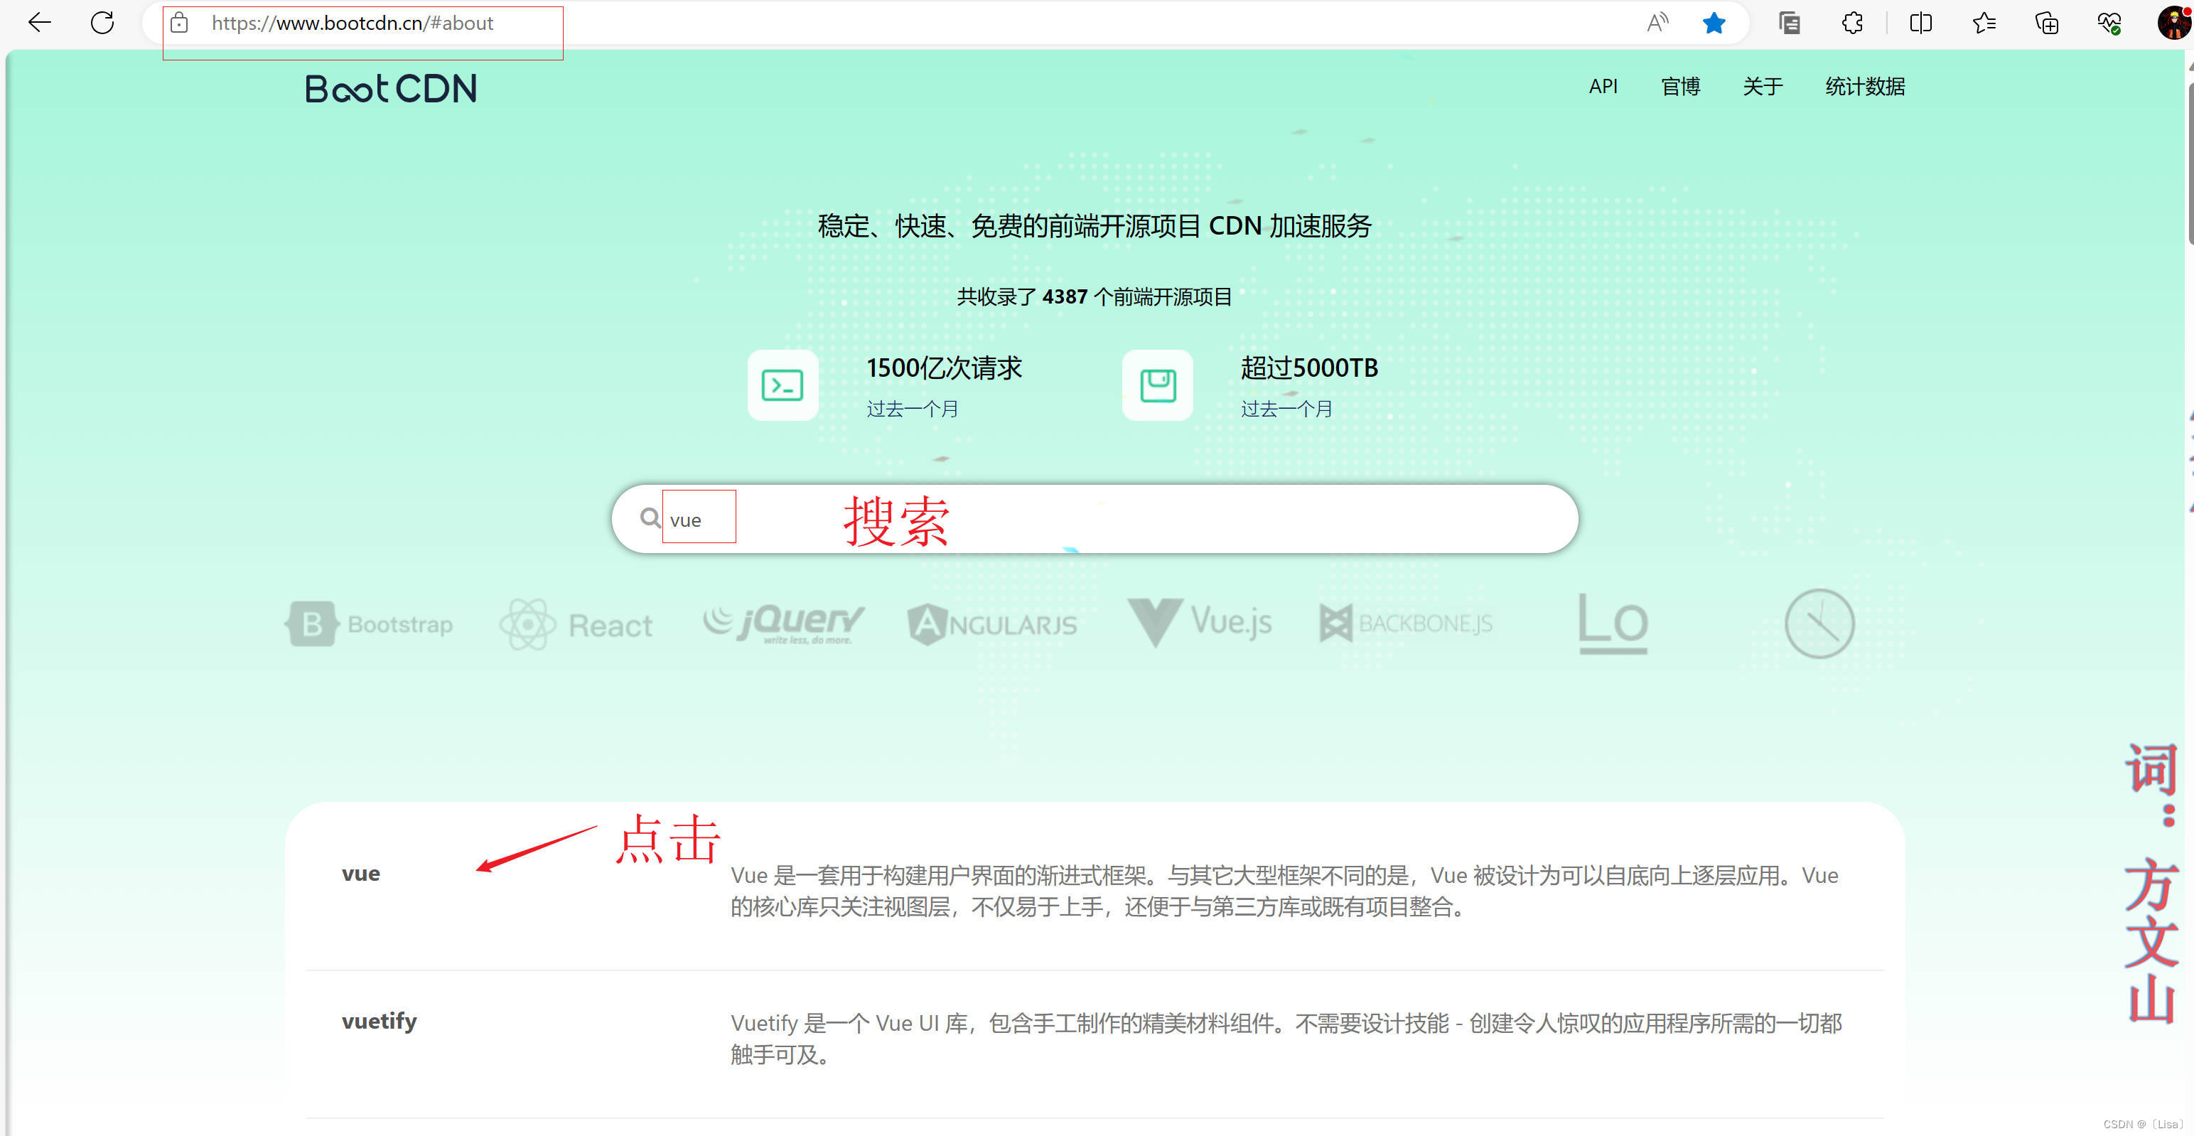The width and height of the screenshot is (2194, 1136).
Task: Open the vue library result
Action: [361, 874]
